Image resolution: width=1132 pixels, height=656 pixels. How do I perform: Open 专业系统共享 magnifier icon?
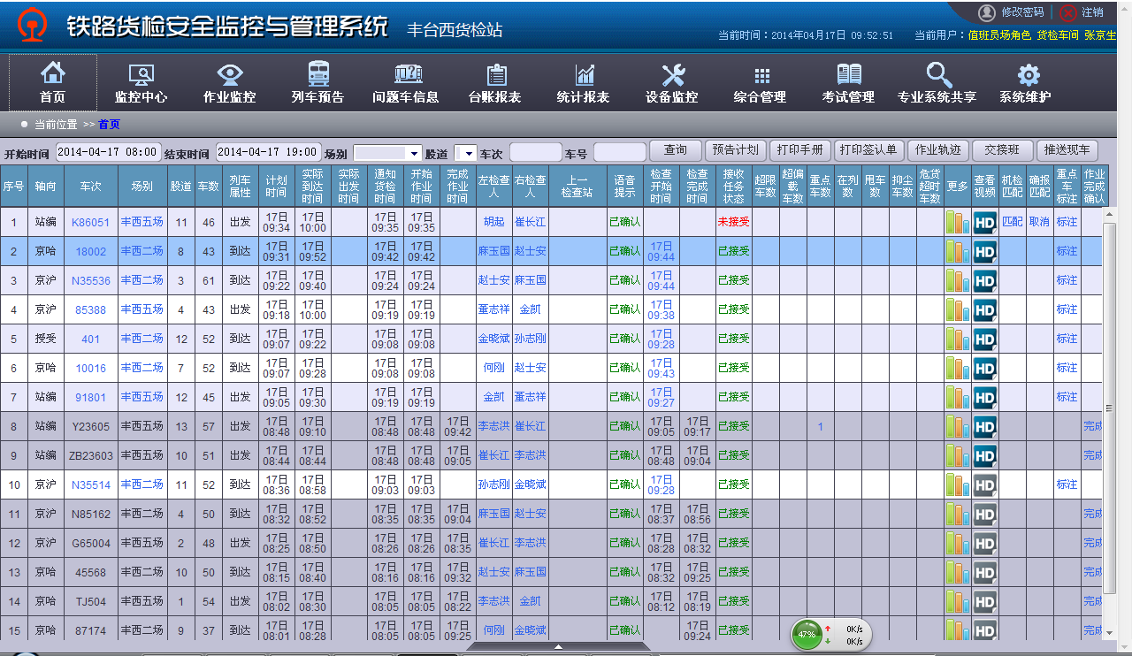click(937, 75)
